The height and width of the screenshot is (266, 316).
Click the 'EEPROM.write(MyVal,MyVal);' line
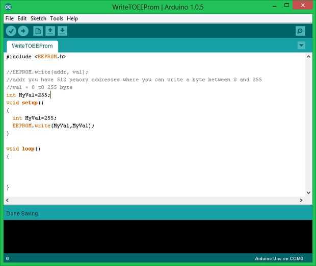54,126
